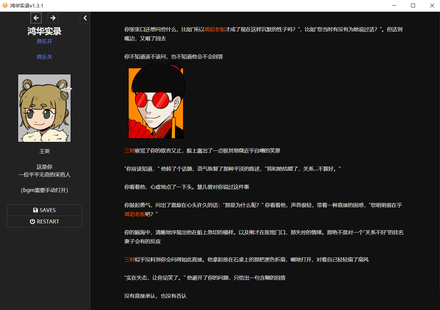This screenshot has height=310, width=440.
Task: Click the app icon in the title bar
Action: click(5, 6)
